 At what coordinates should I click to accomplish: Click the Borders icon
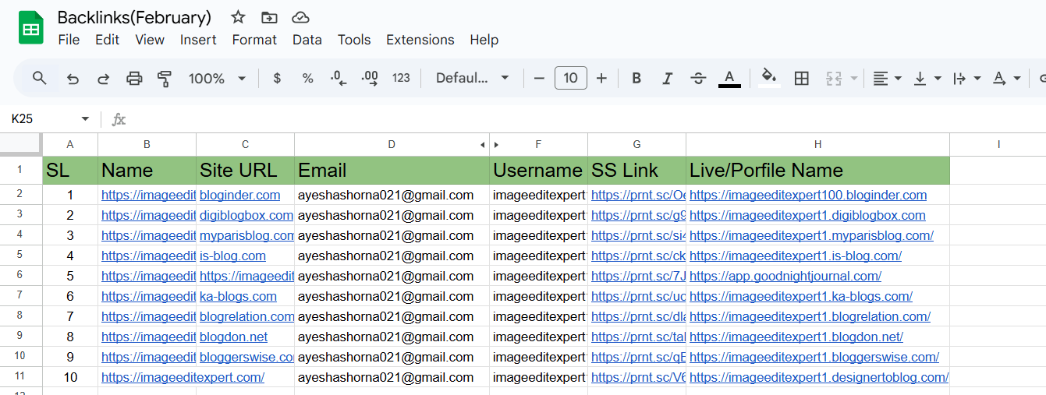click(x=801, y=78)
